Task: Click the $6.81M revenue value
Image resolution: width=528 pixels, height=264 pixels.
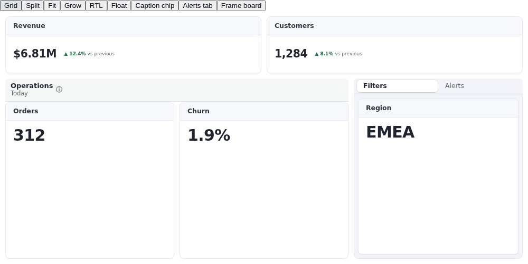Action: pyautogui.click(x=35, y=54)
